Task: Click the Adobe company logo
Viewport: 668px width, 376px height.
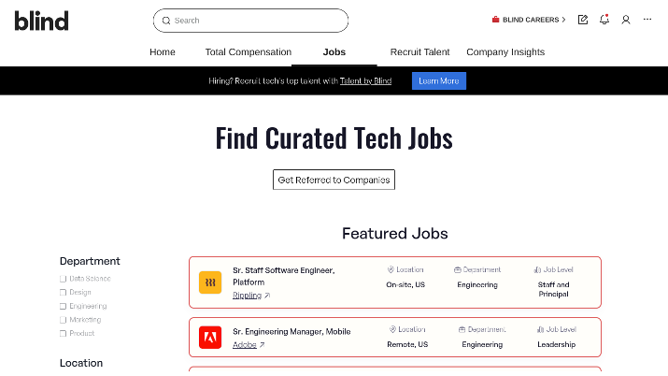Action: (x=210, y=338)
